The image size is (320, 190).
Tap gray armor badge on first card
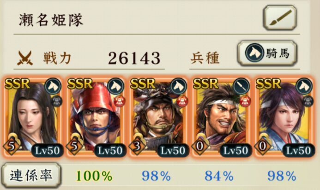coord(56,101)
